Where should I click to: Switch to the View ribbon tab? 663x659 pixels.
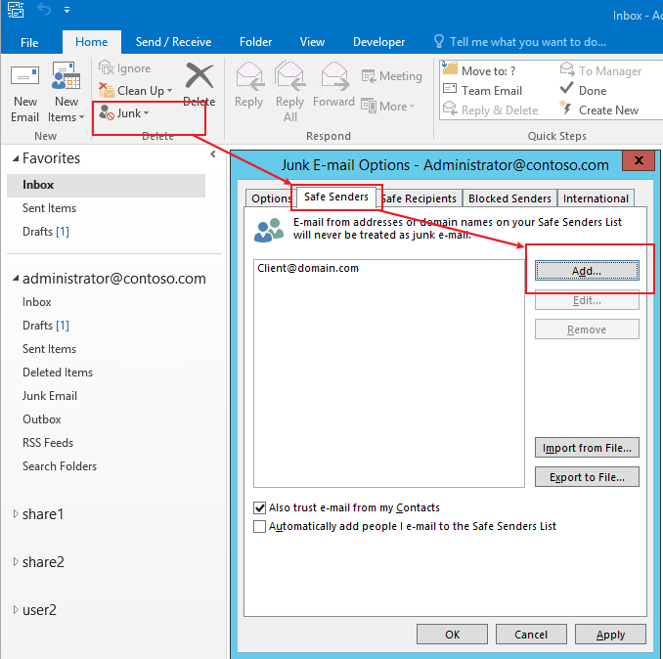coord(312,42)
